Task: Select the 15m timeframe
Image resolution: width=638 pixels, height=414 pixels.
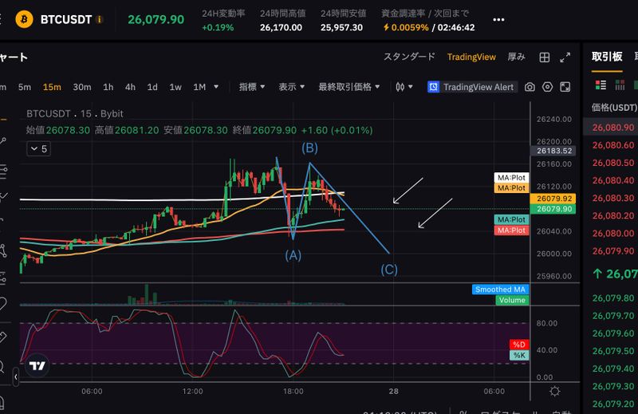Action: (52, 87)
